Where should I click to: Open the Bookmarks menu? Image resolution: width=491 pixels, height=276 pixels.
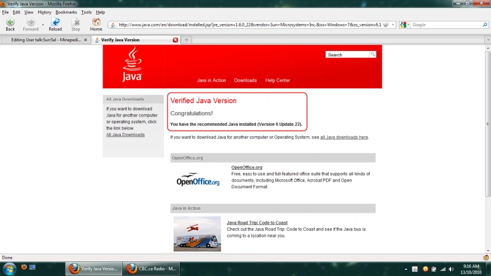click(66, 12)
